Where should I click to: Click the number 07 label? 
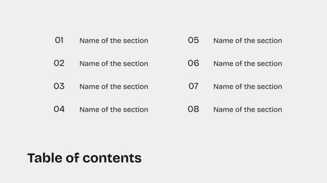click(x=193, y=86)
